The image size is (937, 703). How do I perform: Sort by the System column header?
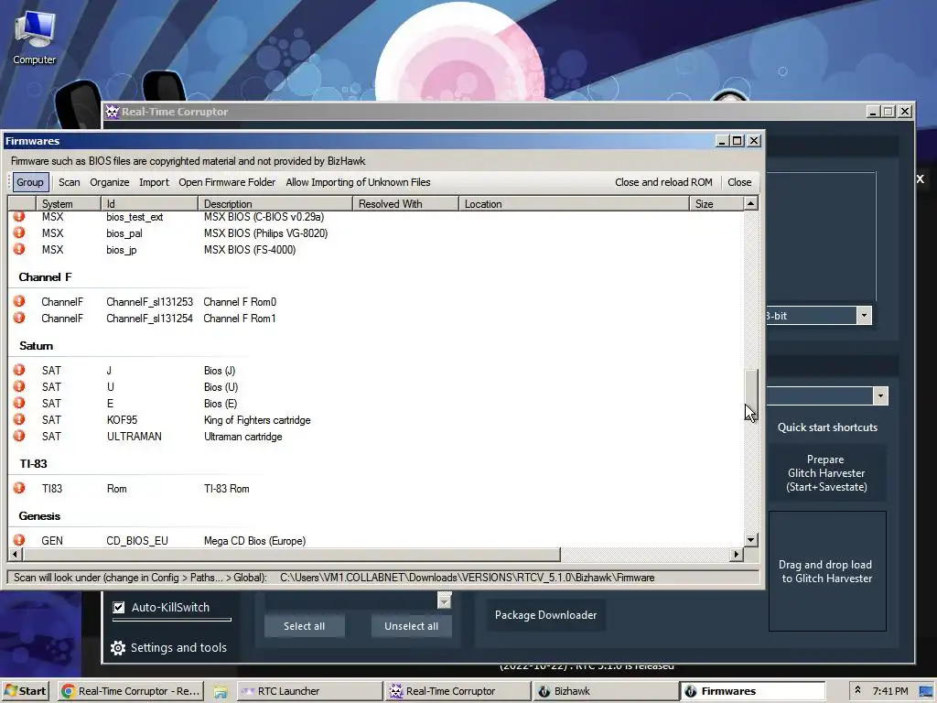(69, 204)
